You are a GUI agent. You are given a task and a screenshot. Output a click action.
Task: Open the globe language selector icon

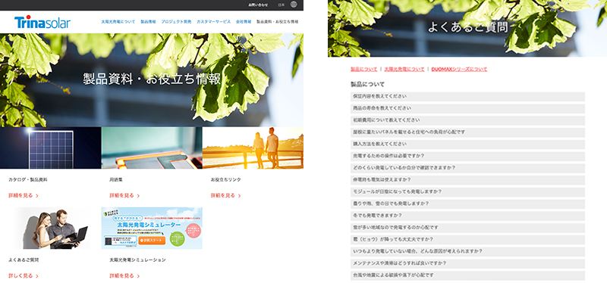click(x=294, y=5)
